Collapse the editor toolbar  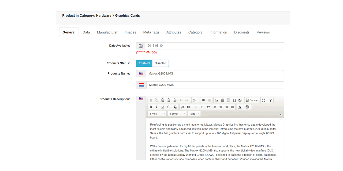pos(281,114)
